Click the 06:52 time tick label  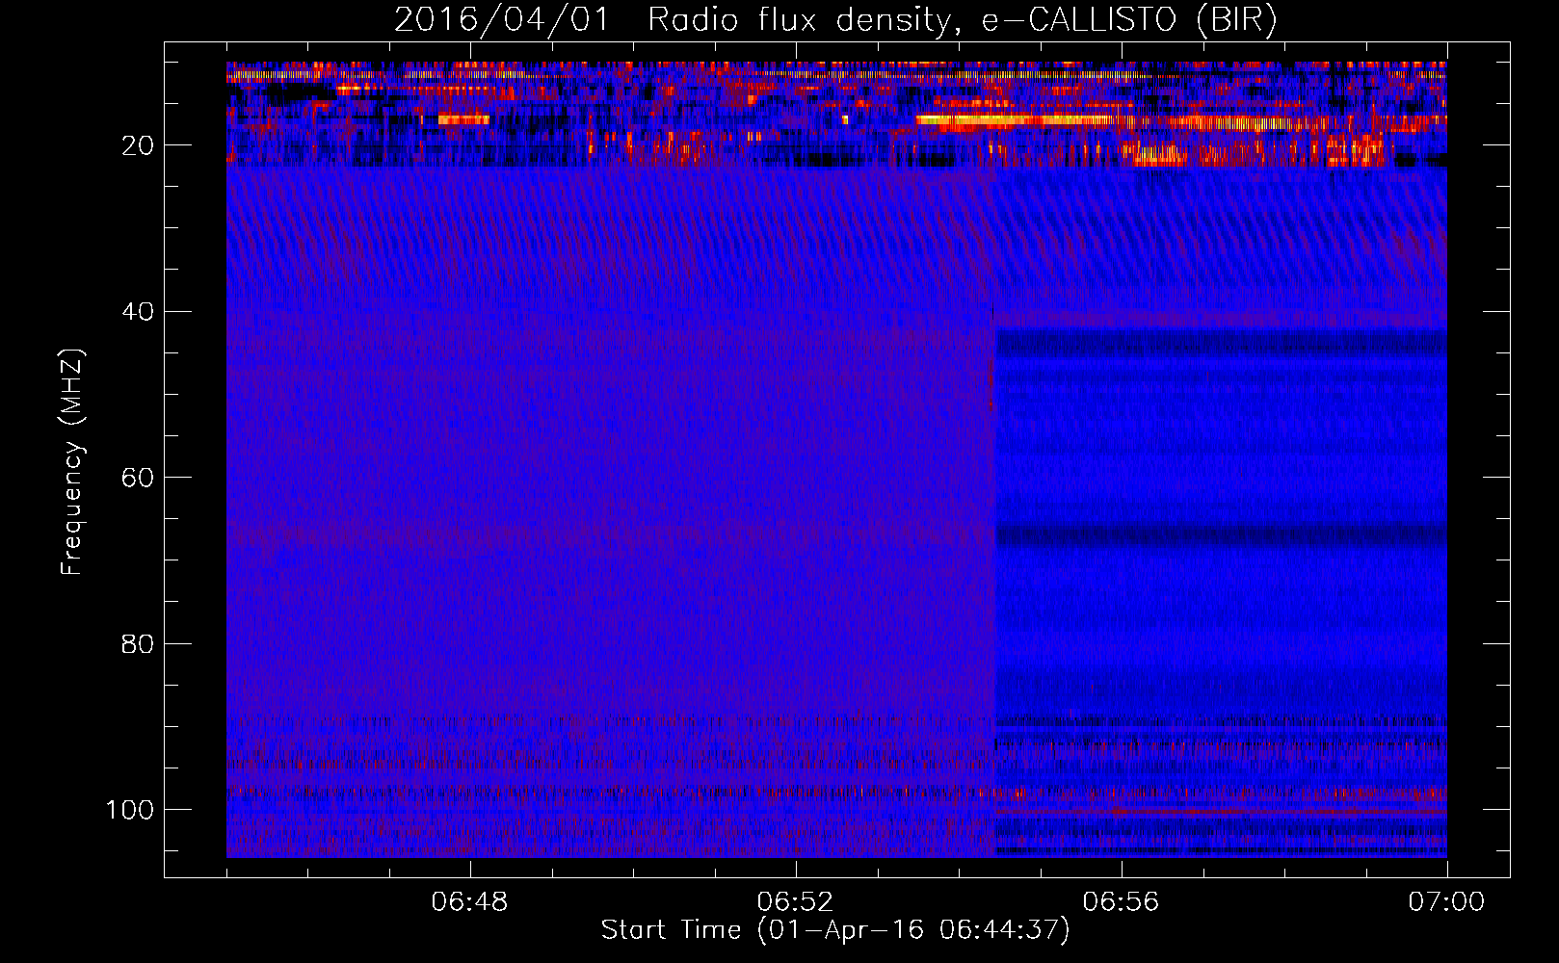coord(795,902)
